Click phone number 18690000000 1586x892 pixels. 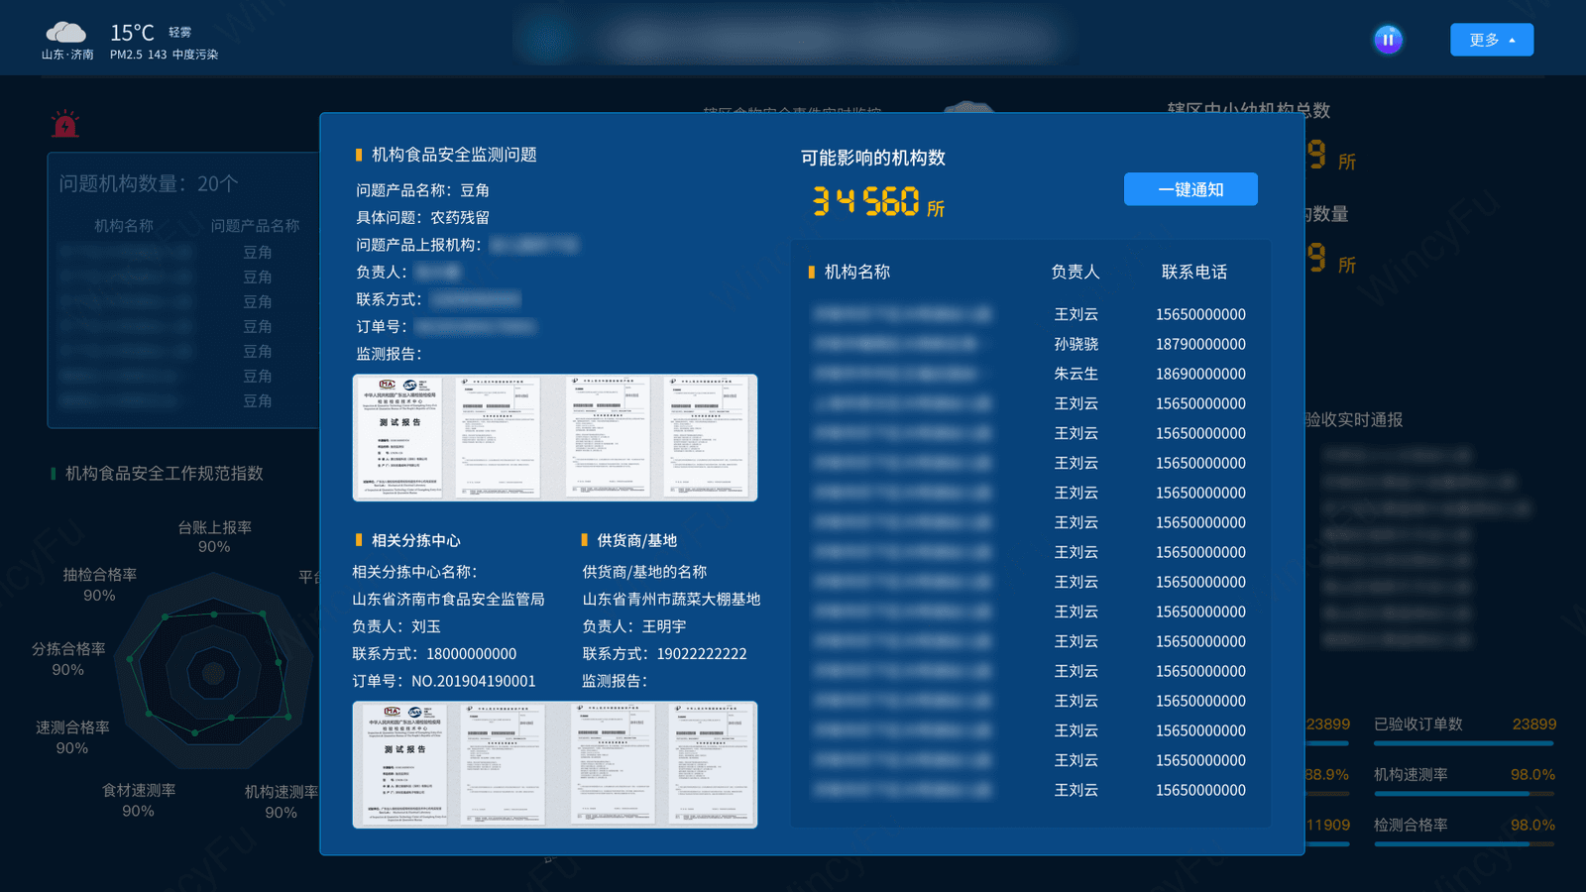coord(1200,374)
